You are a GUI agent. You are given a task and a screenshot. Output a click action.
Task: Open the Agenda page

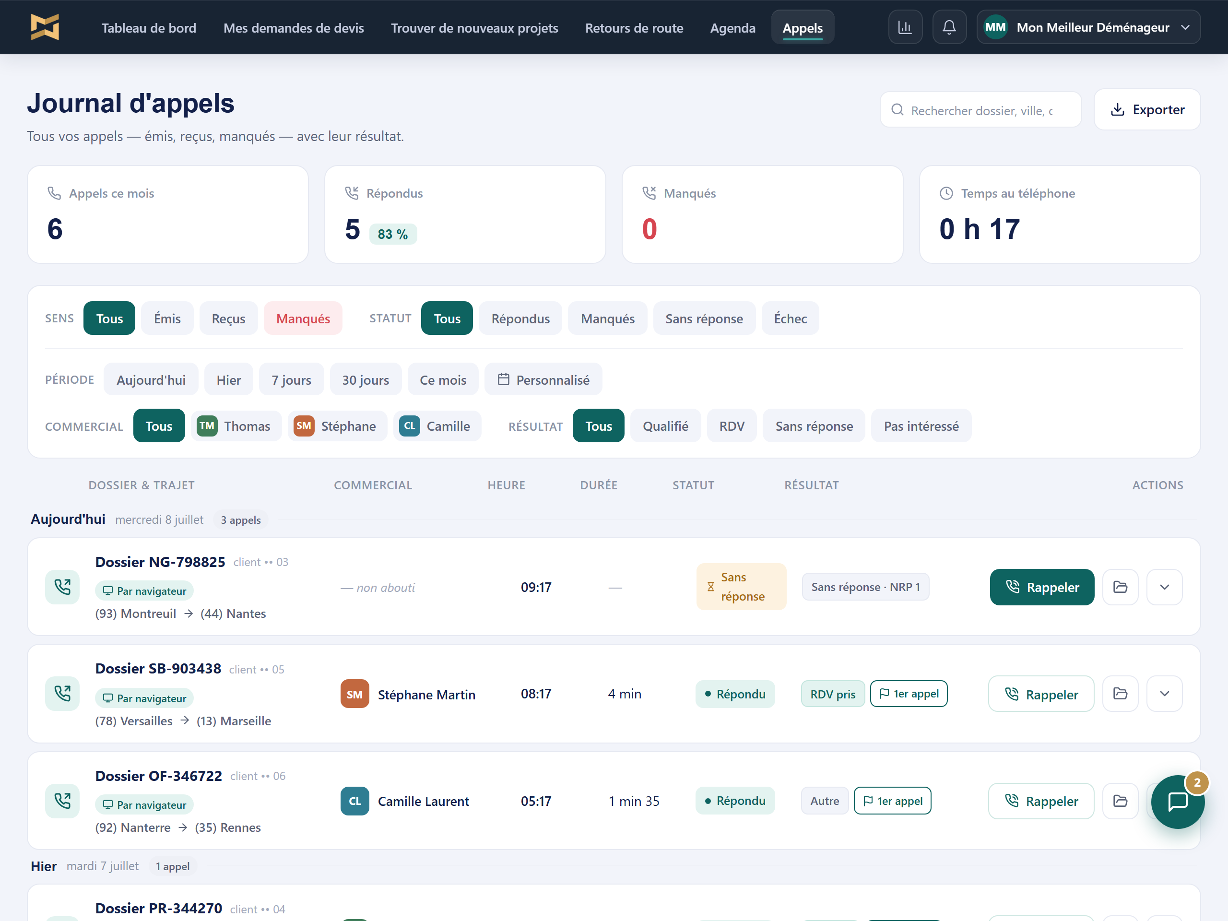tap(733, 28)
